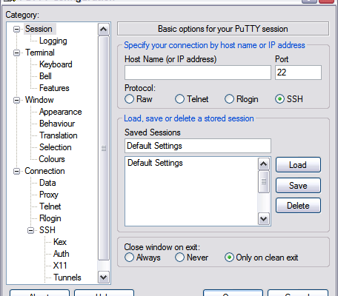The width and height of the screenshot is (338, 296).
Task: Select Default Settings in sessions list
Action: 191,163
